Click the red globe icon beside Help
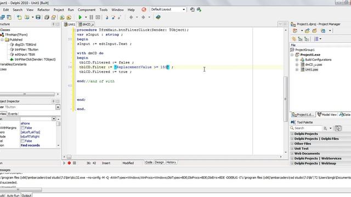 click(144, 10)
